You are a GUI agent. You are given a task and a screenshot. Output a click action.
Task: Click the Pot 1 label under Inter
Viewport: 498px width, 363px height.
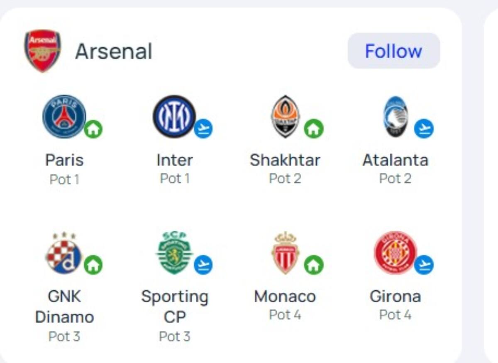click(175, 179)
